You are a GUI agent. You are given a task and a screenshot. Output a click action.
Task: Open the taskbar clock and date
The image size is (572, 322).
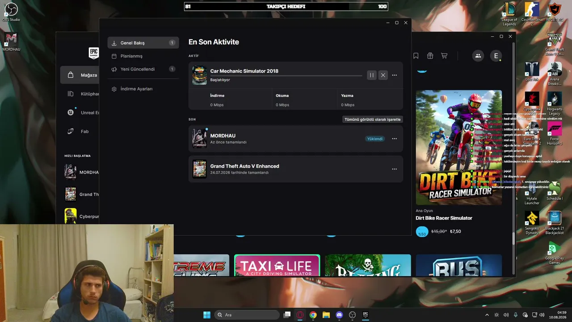[557, 315]
